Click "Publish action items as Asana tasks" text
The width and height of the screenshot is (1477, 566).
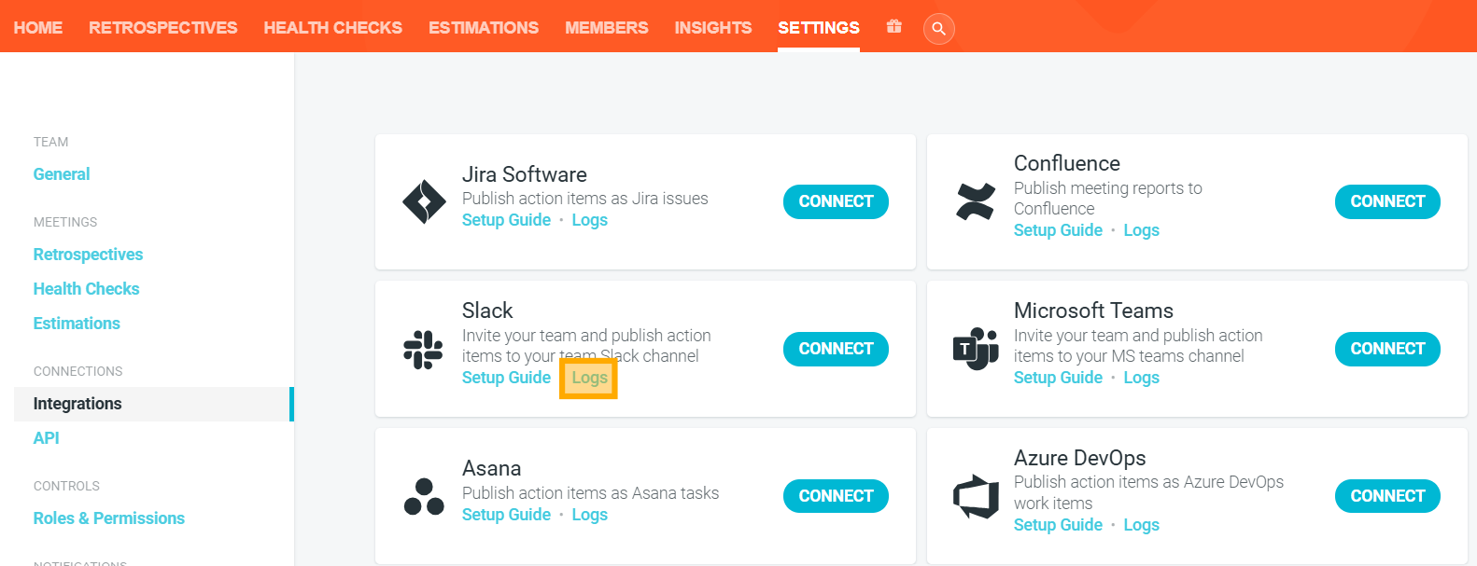[x=591, y=493]
